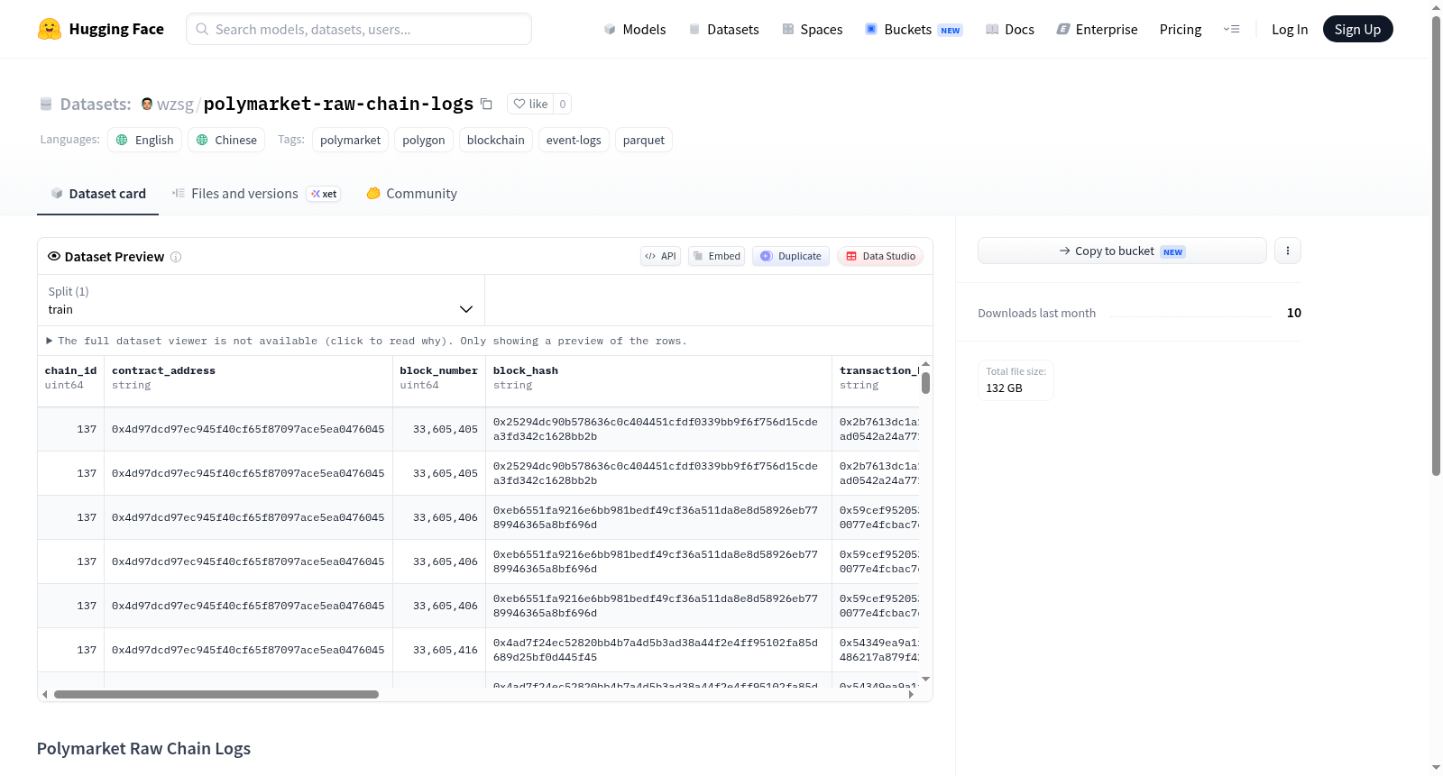Click the Duplicate button

(x=791, y=256)
